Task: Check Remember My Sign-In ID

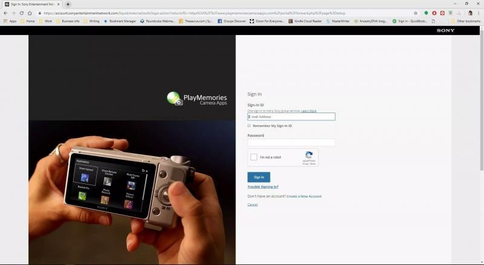Action: 249,126
